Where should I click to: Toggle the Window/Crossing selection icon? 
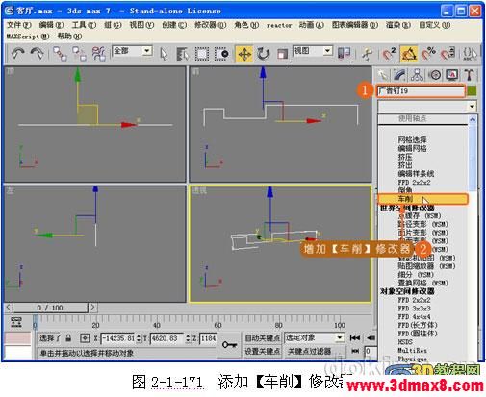click(221, 54)
